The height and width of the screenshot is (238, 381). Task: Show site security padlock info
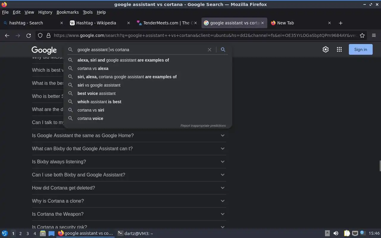click(49, 35)
